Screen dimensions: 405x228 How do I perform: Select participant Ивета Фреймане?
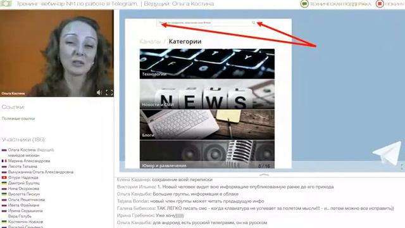coord(23,205)
